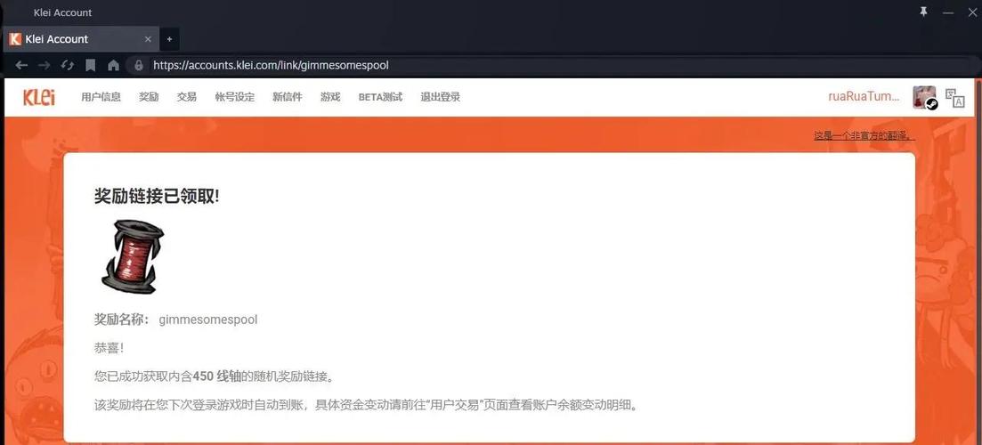The height and width of the screenshot is (445, 982).
Task: Open the home page icon
Action: coord(113,65)
